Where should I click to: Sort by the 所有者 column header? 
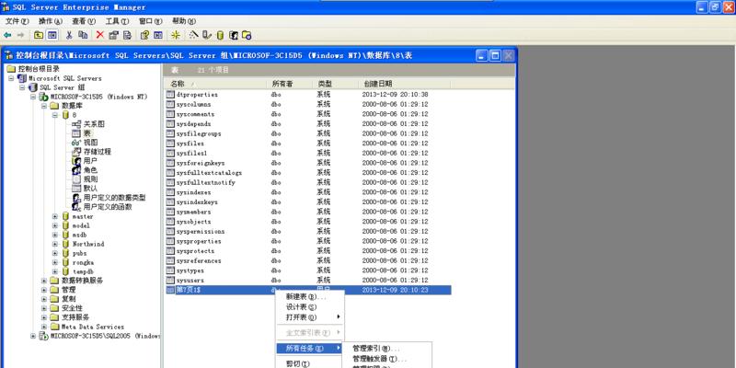[290, 84]
